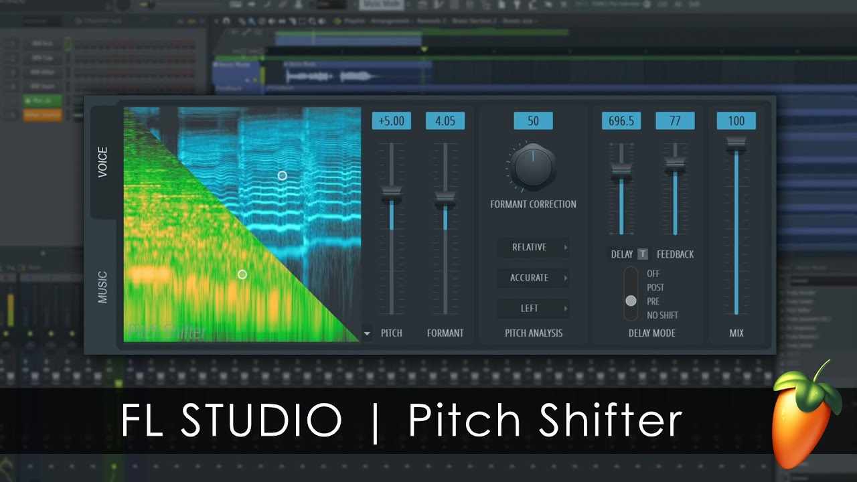
Task: Click the Formant Correction knob
Action: point(533,166)
